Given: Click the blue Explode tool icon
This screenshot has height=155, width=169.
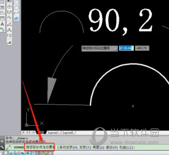Looking at the screenshot, I should (16, 18).
